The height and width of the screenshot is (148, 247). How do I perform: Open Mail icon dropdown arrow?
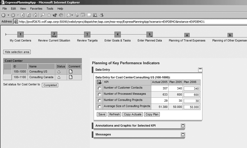[x=72, y=15]
